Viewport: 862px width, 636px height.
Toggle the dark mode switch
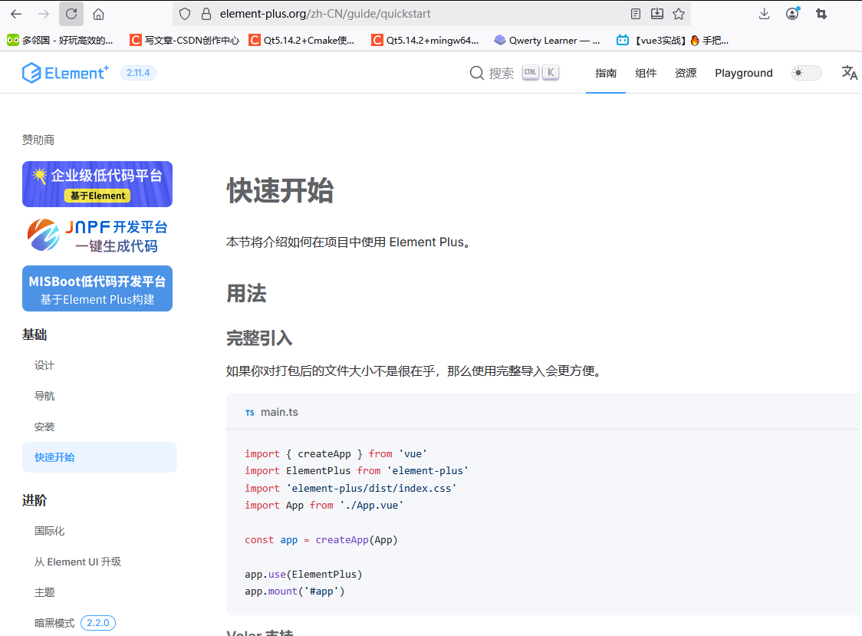[807, 73]
